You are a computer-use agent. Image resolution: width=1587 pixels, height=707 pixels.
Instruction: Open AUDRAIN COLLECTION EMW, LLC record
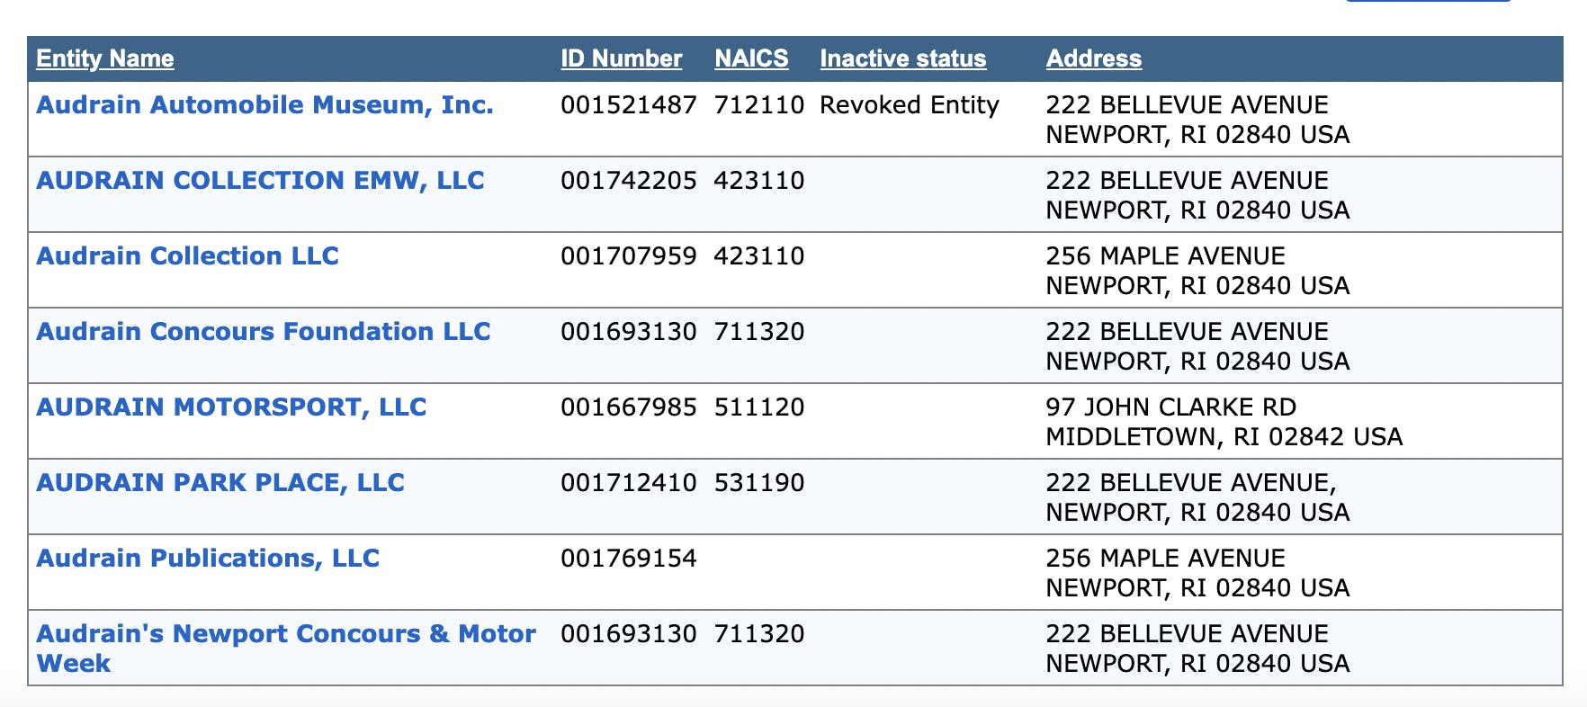(260, 181)
